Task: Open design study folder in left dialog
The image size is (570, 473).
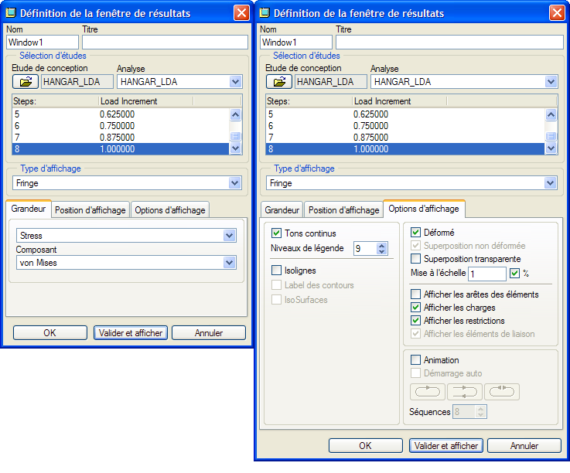Action: click(x=26, y=81)
